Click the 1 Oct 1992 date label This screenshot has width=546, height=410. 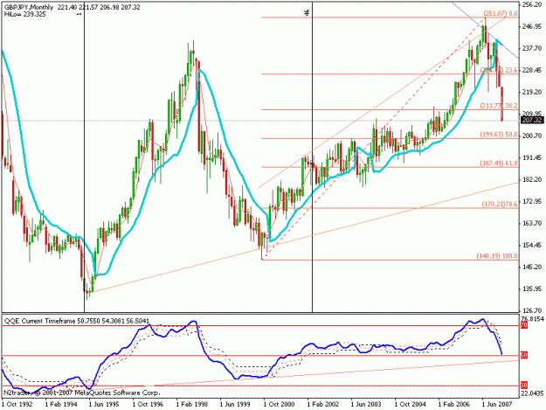click(x=17, y=404)
